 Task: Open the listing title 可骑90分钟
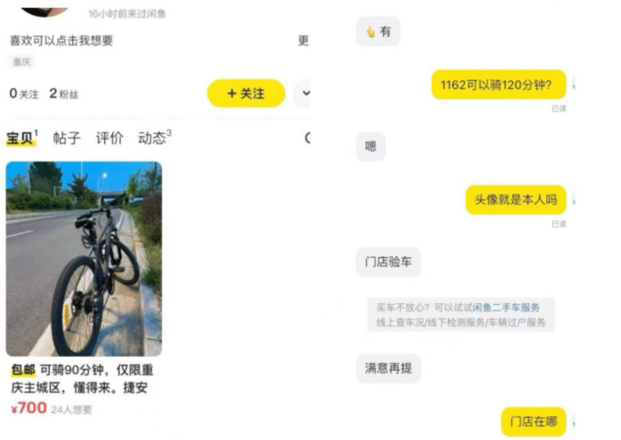[x=82, y=379]
